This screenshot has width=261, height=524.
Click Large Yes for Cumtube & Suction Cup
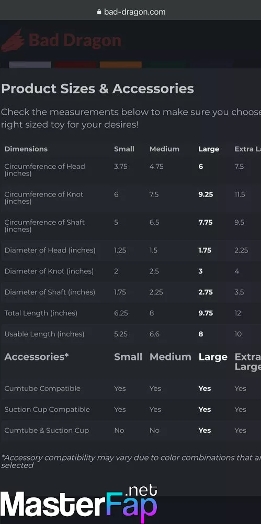[x=205, y=430]
